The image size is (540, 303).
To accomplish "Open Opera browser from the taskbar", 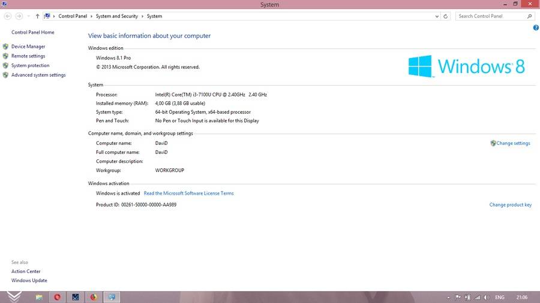I will (57, 297).
